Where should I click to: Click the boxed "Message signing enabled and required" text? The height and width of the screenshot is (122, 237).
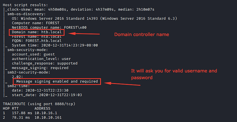tap(57, 81)
